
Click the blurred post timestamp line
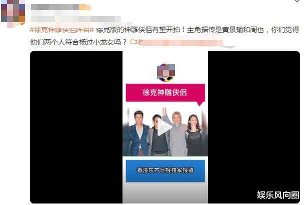pos(75,19)
